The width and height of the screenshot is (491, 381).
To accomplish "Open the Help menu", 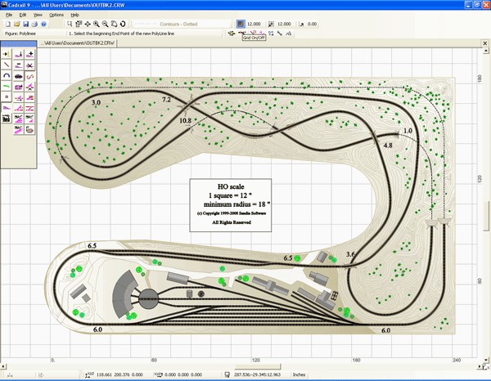I will point(74,15).
